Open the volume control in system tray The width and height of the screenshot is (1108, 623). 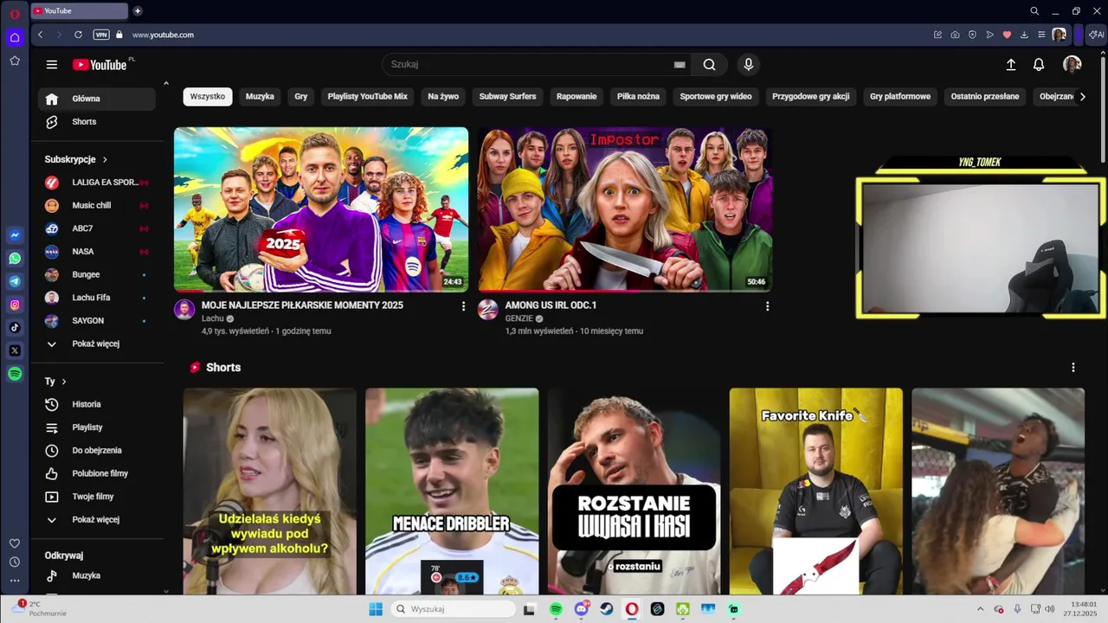click(x=1050, y=609)
